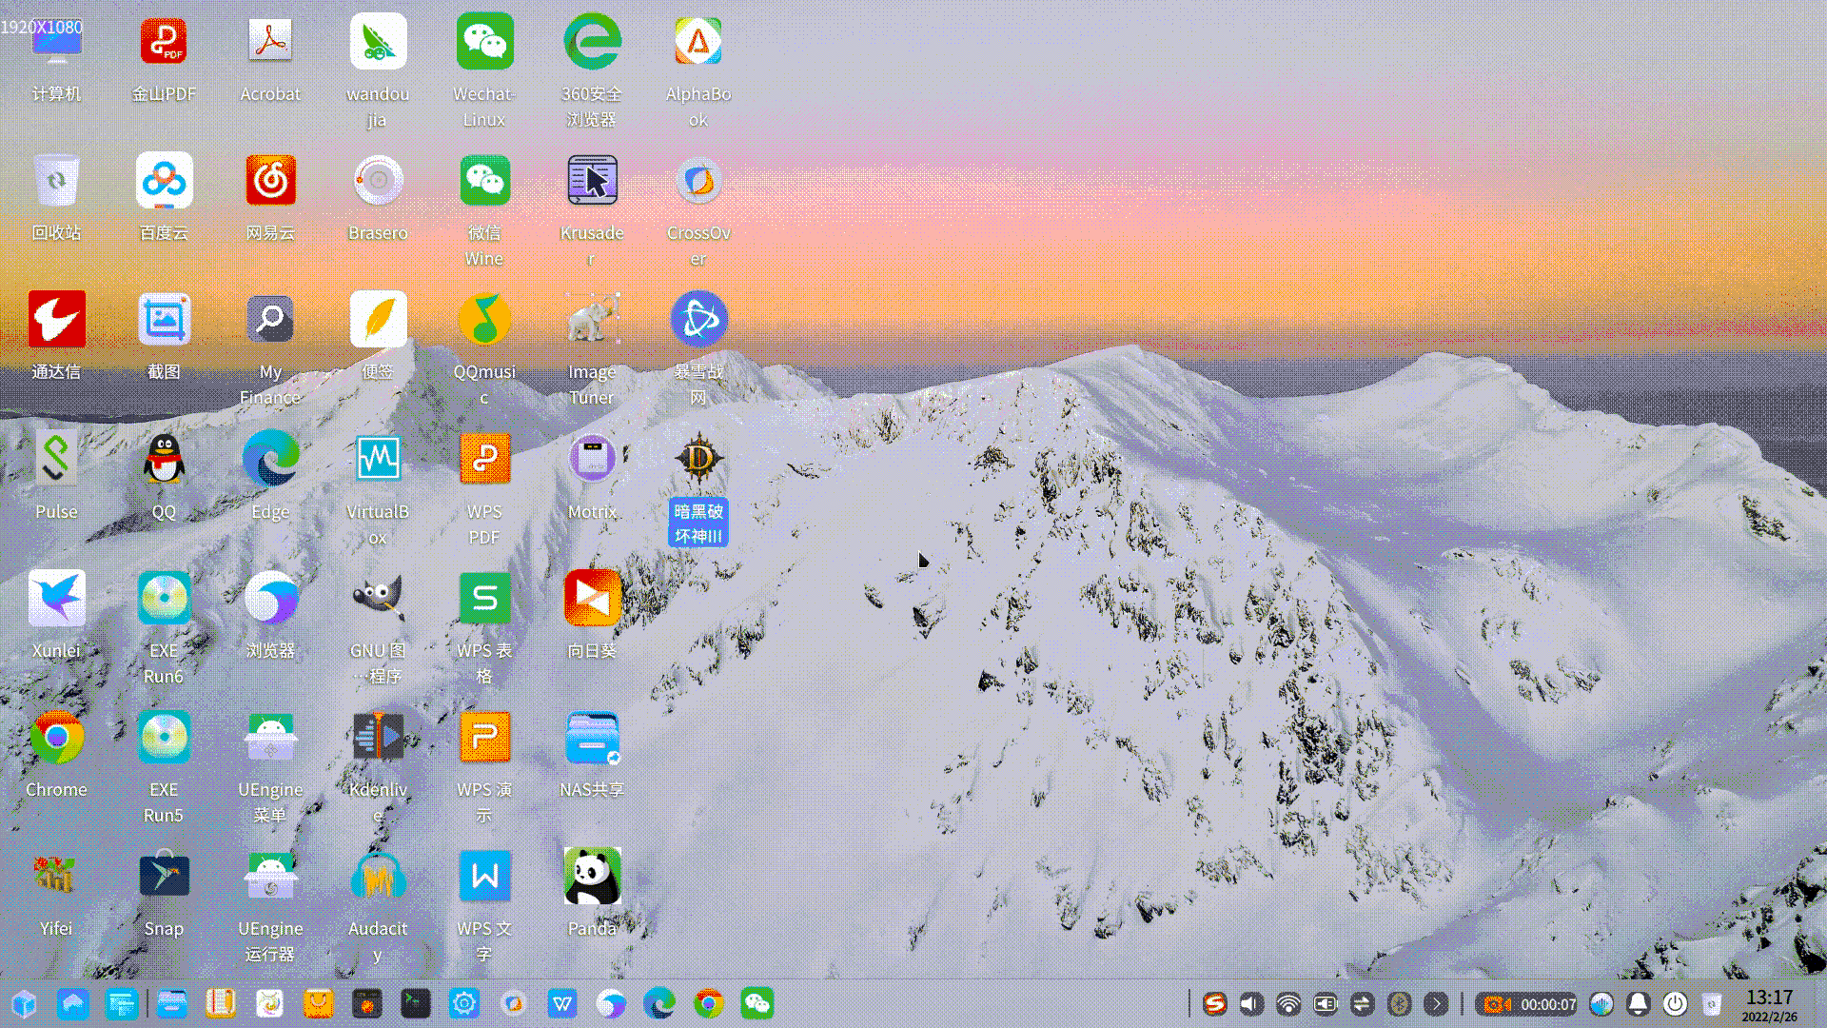The image size is (1827, 1028).
Task: Open the CrossOver desktop icon
Action: pos(698,181)
